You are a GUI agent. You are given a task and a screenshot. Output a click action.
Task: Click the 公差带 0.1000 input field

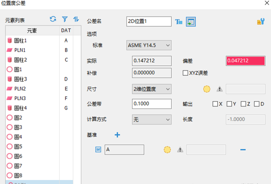coord(152,104)
